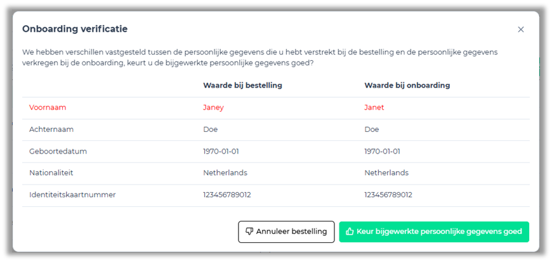The image size is (552, 262).
Task: Click the red onboarding value Janet
Action: pos(374,107)
